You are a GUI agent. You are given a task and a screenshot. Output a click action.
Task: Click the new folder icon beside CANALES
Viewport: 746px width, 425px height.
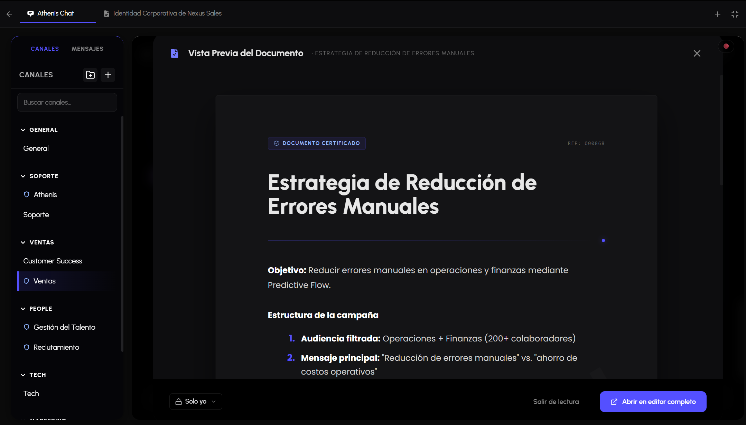(90, 75)
